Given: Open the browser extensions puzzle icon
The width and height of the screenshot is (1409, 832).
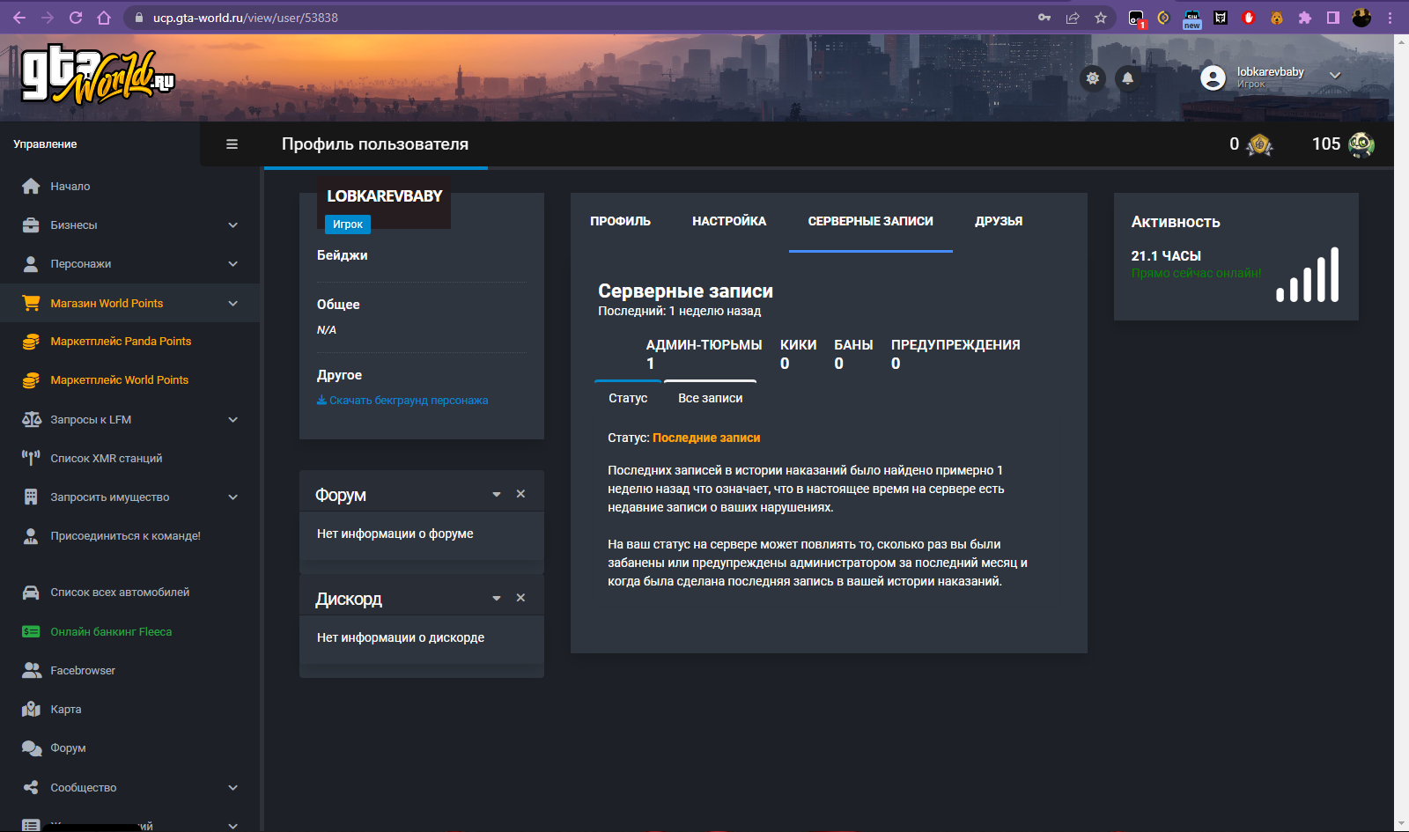Looking at the screenshot, I should point(1305,18).
